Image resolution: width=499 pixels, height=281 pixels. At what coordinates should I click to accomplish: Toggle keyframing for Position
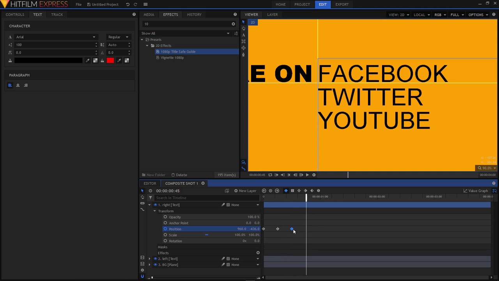pyautogui.click(x=165, y=229)
